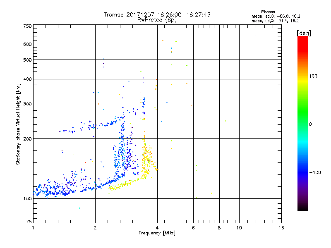
Task: Click the phase colorbar
Action: pos(303,123)
